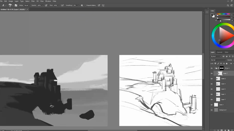Filter layers by shape layers icon

click(x=233, y=56)
